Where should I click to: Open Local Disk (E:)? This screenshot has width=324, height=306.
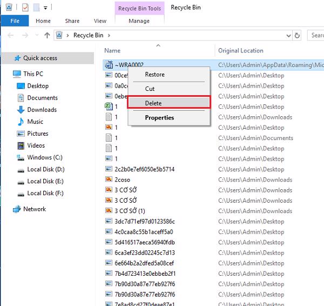click(45, 181)
